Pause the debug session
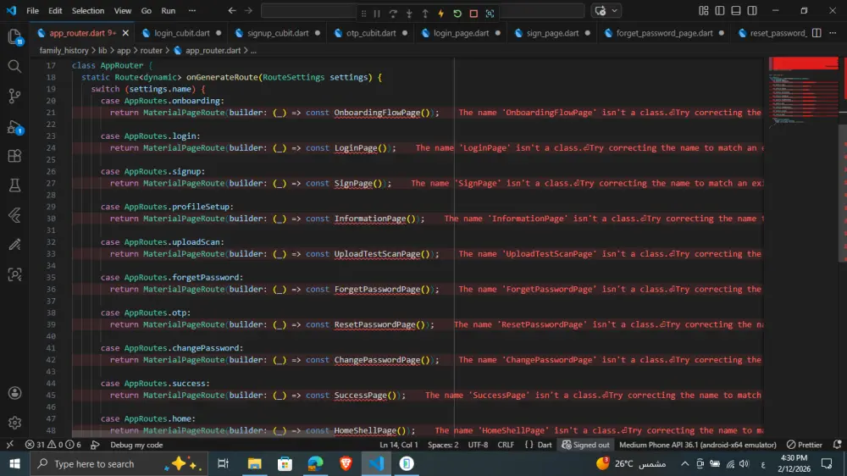847x476 pixels. (377, 13)
